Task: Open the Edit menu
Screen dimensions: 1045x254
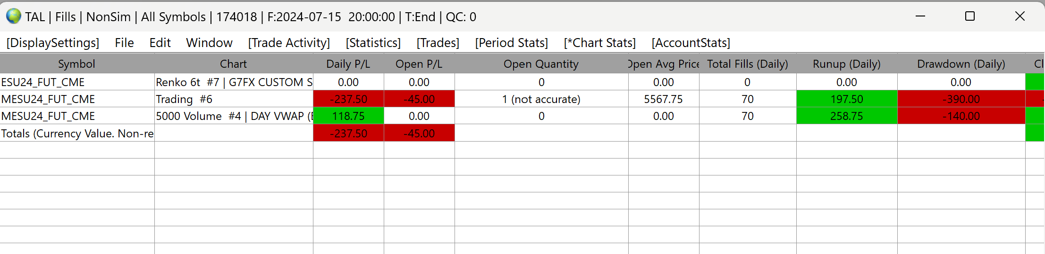Action: 160,43
